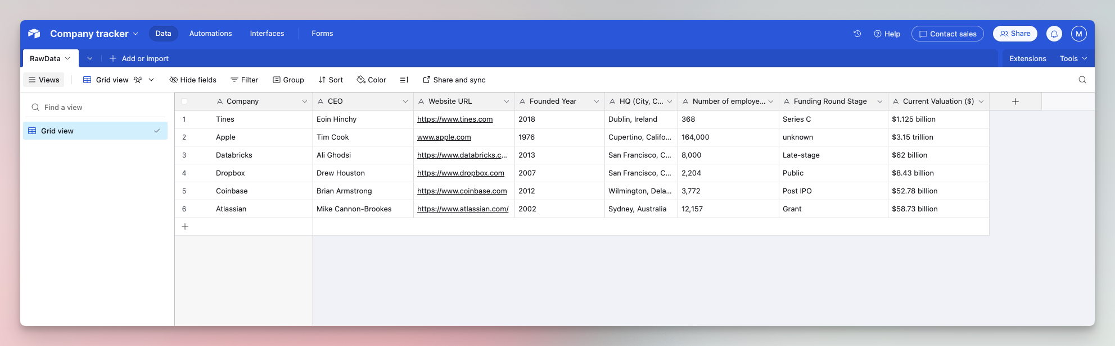Screen dimensions: 1115x346
Task: Switch to the Forms tab
Action: pos(322,34)
